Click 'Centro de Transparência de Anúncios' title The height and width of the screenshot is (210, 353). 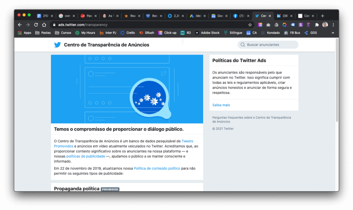107,45
